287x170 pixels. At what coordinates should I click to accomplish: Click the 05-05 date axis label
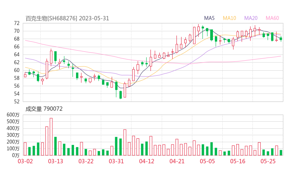coord(207,161)
